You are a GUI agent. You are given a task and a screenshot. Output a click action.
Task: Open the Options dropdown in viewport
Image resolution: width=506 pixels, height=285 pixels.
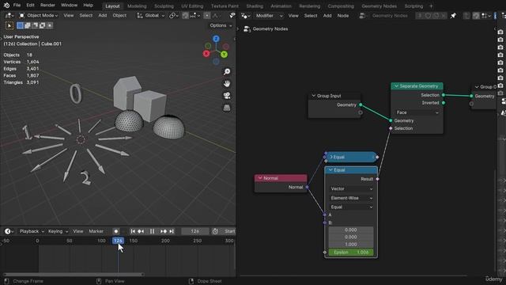coord(221,25)
